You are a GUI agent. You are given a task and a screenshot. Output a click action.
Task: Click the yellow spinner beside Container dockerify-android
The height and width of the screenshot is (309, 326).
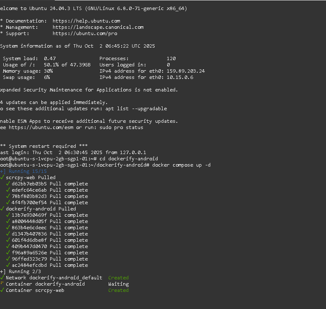pyautogui.click(x=2, y=283)
